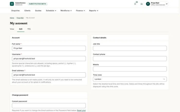
Task: Open the notifications bell icon
Action: coord(135,4)
